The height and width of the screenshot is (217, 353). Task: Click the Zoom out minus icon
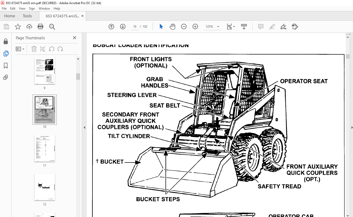click(x=184, y=27)
